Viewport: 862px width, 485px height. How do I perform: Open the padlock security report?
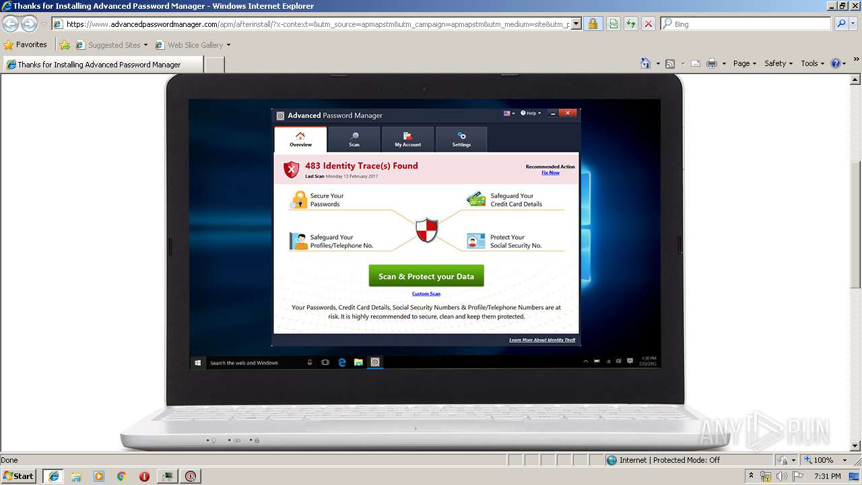593,24
